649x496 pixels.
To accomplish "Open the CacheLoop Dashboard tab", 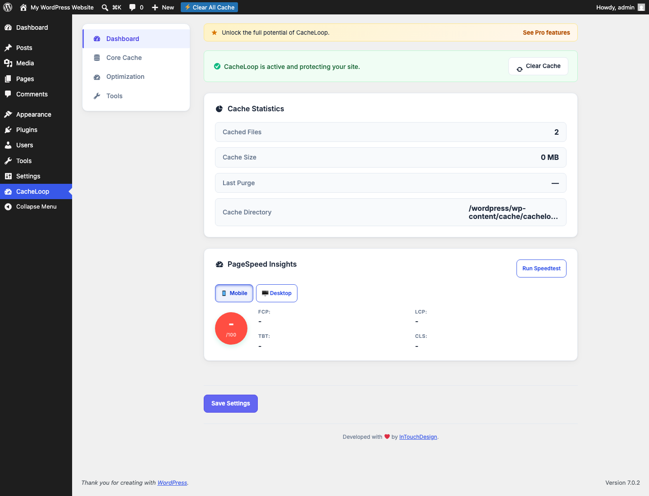I will [136, 39].
